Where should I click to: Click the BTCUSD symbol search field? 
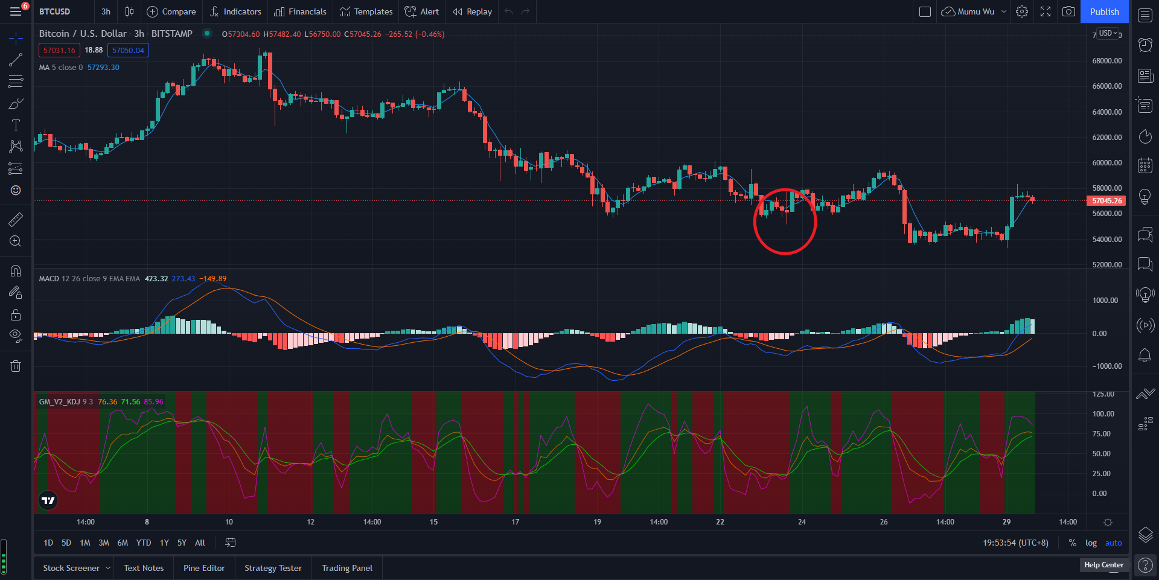click(55, 11)
